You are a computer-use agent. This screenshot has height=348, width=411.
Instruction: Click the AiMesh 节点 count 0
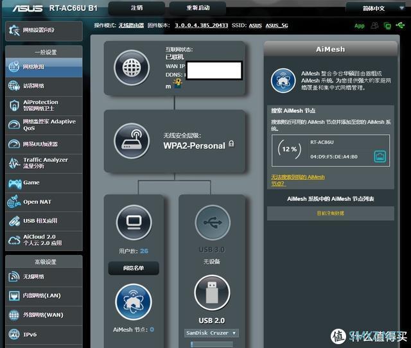point(152,329)
